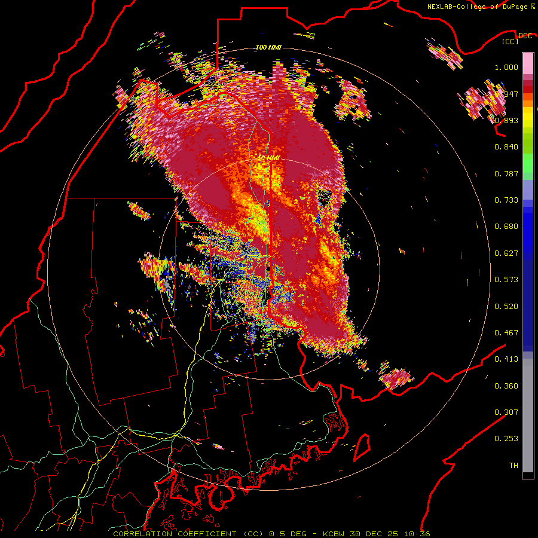Click the 100 NMI range ring label
Screen dimensions: 538x538
268,47
